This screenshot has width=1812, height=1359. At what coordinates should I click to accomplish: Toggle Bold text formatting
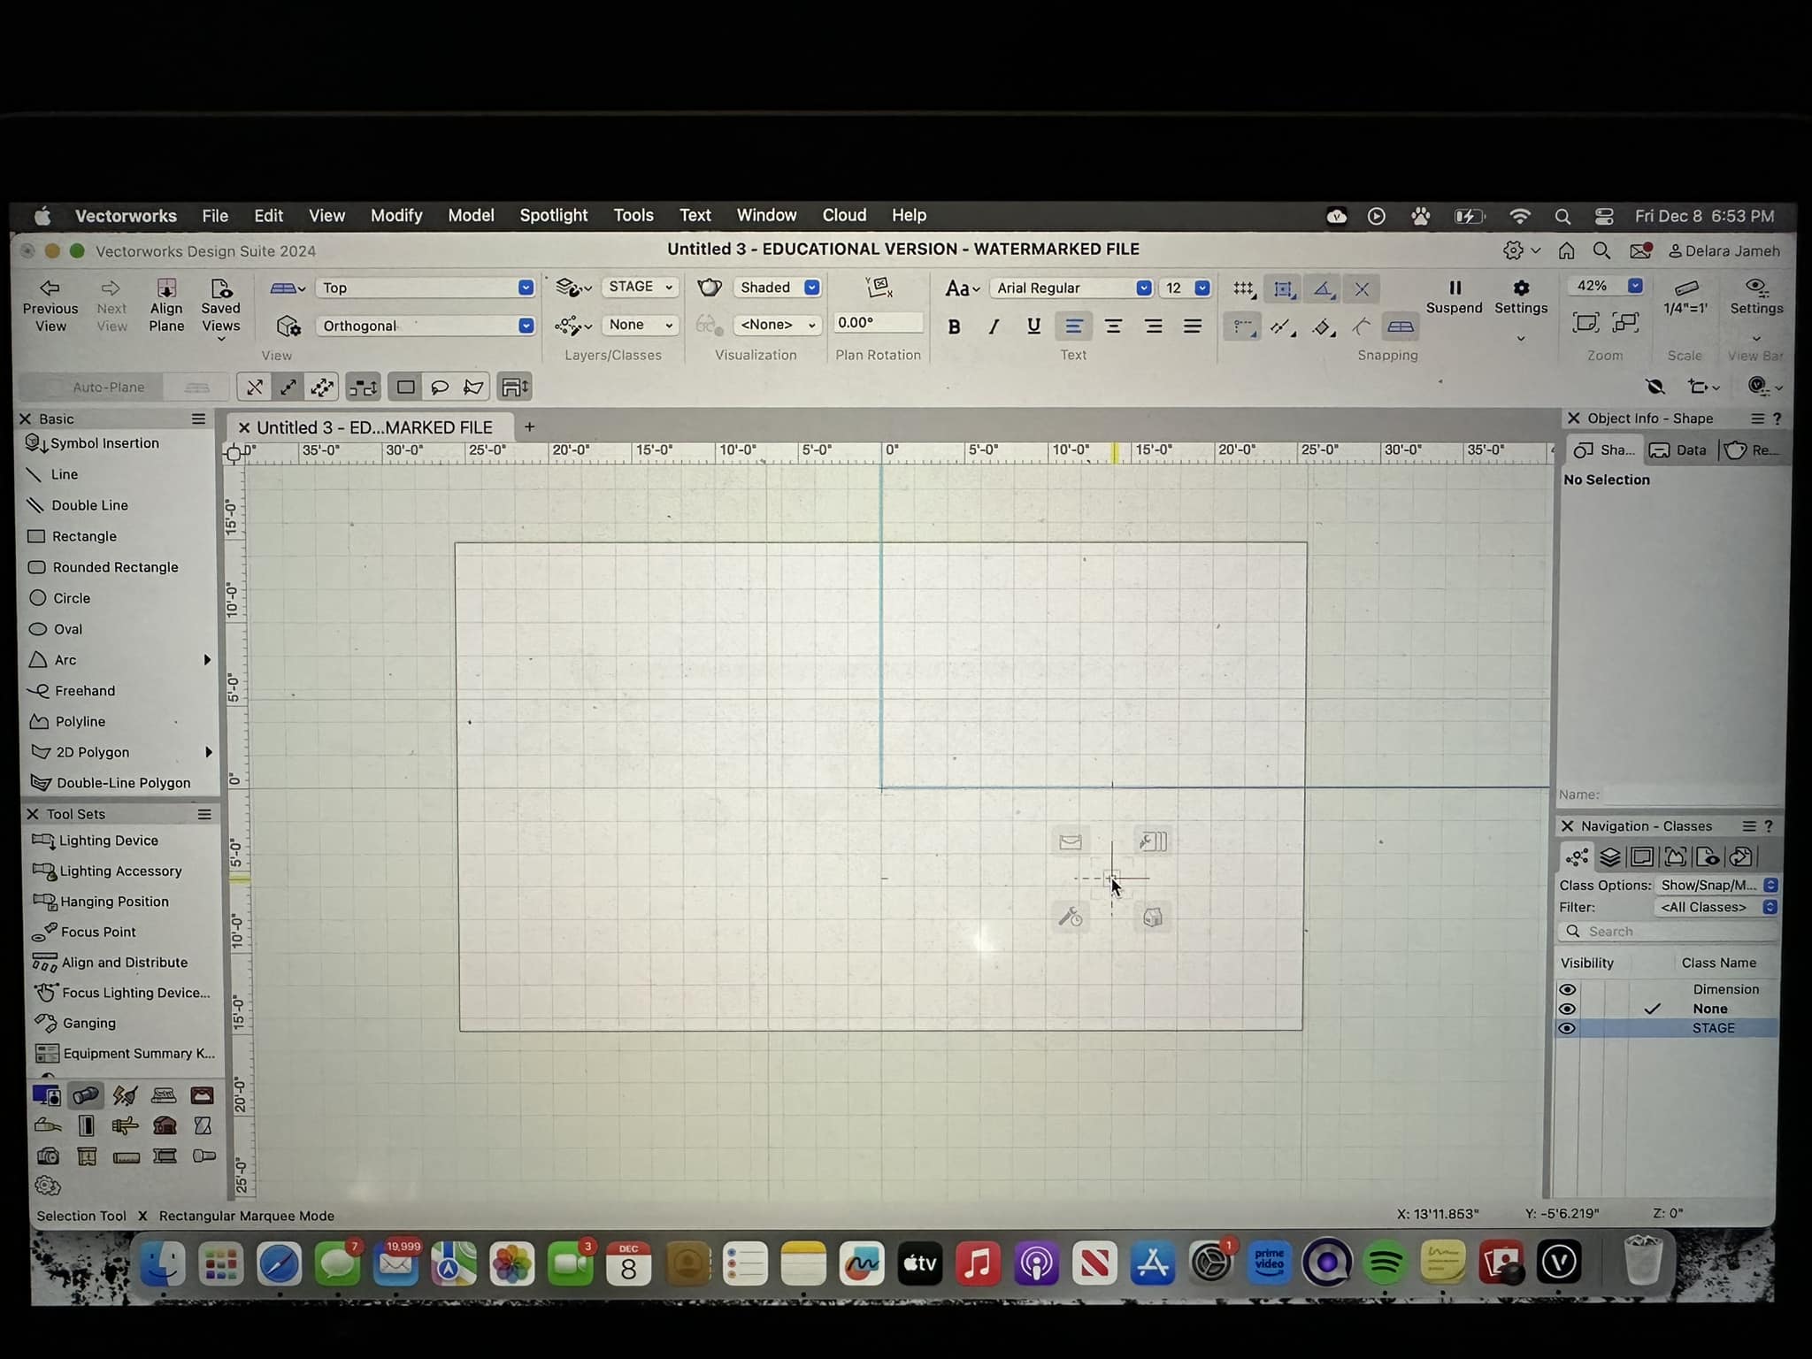[x=954, y=326]
